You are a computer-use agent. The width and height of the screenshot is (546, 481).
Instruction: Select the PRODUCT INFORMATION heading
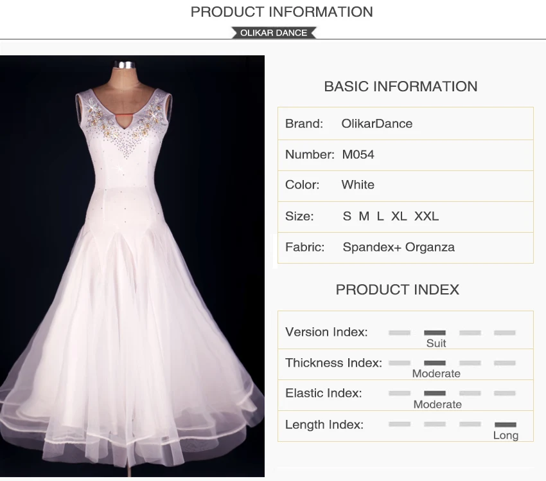[282, 12]
